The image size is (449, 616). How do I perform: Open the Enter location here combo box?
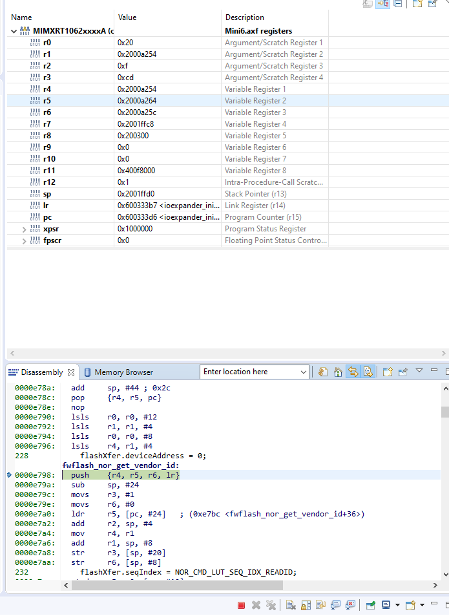(304, 372)
